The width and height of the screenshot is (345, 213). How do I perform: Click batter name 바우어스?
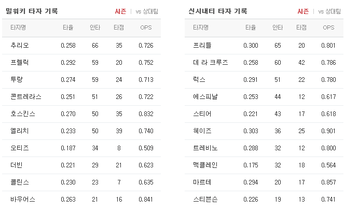[23, 200]
